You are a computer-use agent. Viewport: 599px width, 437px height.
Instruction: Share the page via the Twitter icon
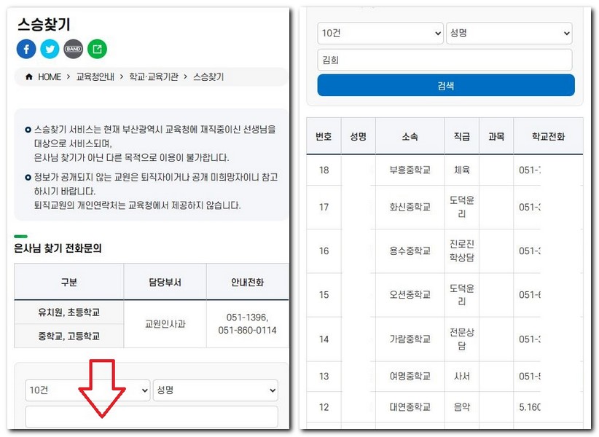pos(50,49)
